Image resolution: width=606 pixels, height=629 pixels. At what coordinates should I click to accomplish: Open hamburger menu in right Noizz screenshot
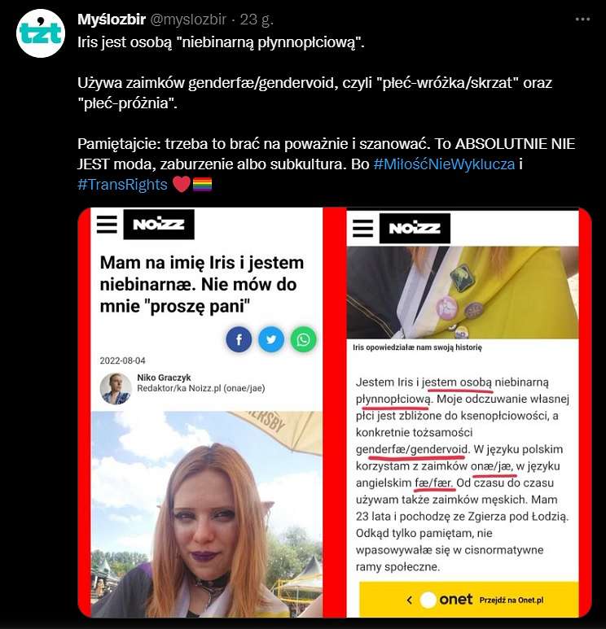click(x=363, y=229)
